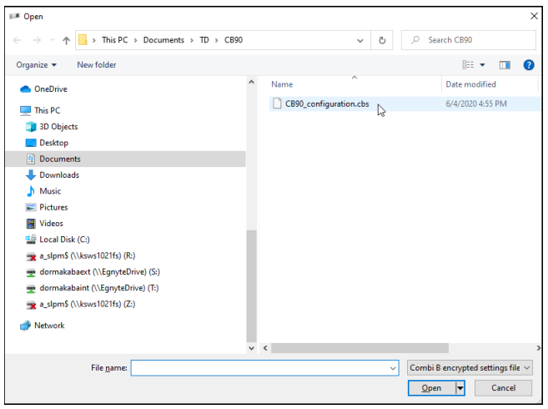Click the OneDrive cloud entry
The width and height of the screenshot is (548, 409).
pos(50,89)
